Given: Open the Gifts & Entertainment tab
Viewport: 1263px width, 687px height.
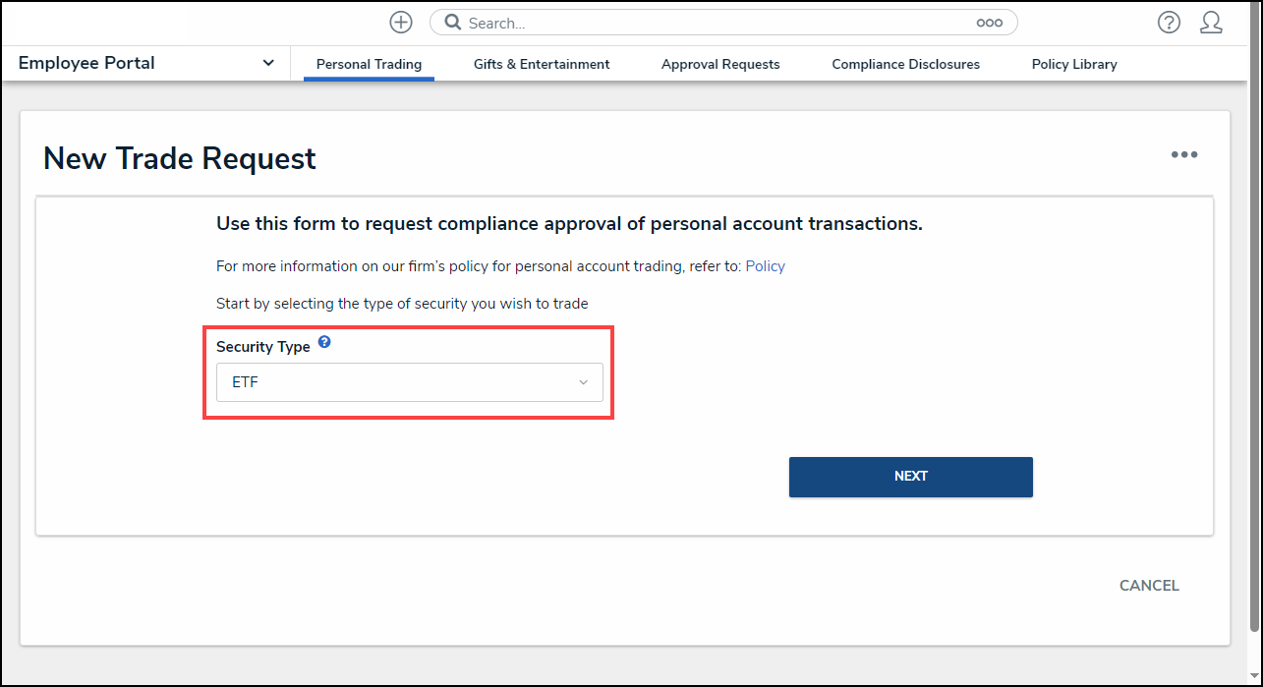Looking at the screenshot, I should point(542,65).
